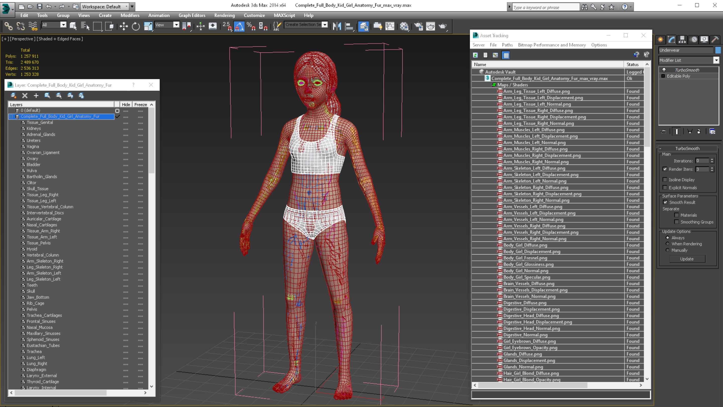Open the Modifiers menu
This screenshot has height=407, width=723.
point(130,15)
